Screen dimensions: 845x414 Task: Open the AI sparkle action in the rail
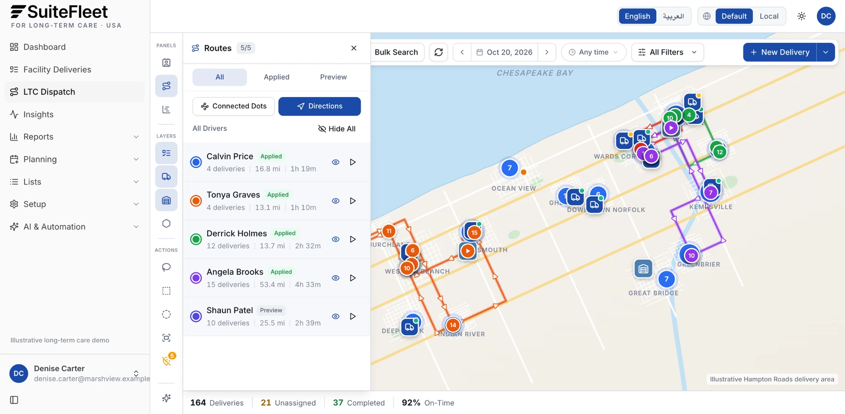click(x=166, y=398)
